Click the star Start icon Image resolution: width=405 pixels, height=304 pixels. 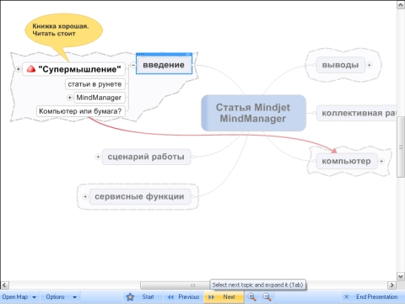click(130, 296)
